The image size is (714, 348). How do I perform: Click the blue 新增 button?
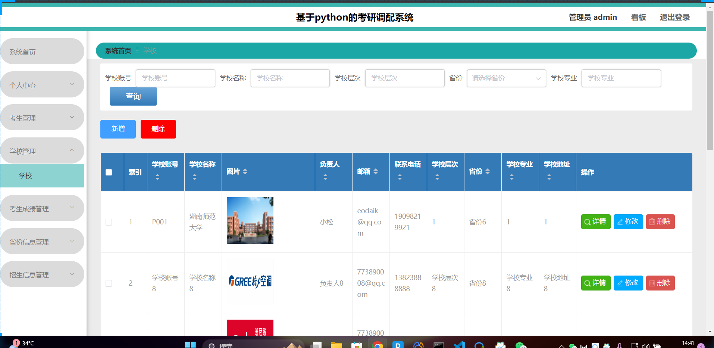(118, 129)
